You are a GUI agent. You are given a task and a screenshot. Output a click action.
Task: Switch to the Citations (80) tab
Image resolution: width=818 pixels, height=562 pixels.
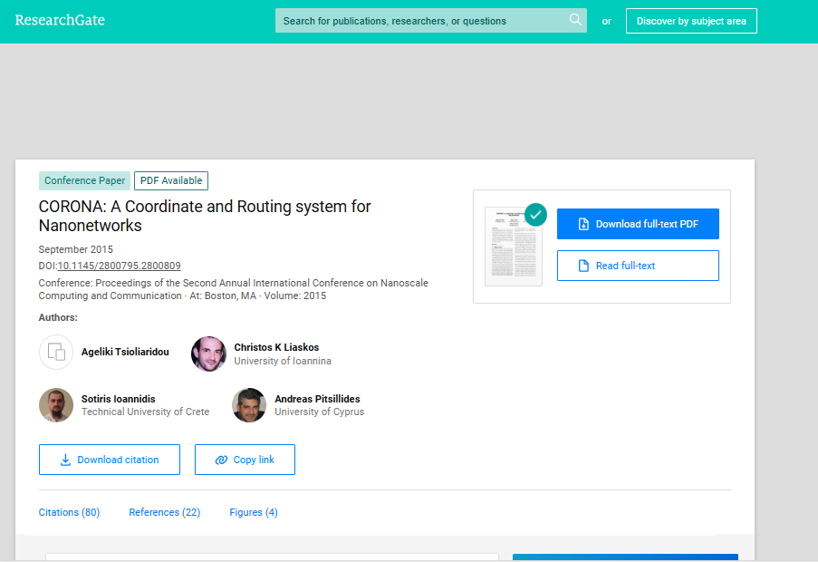coord(70,512)
